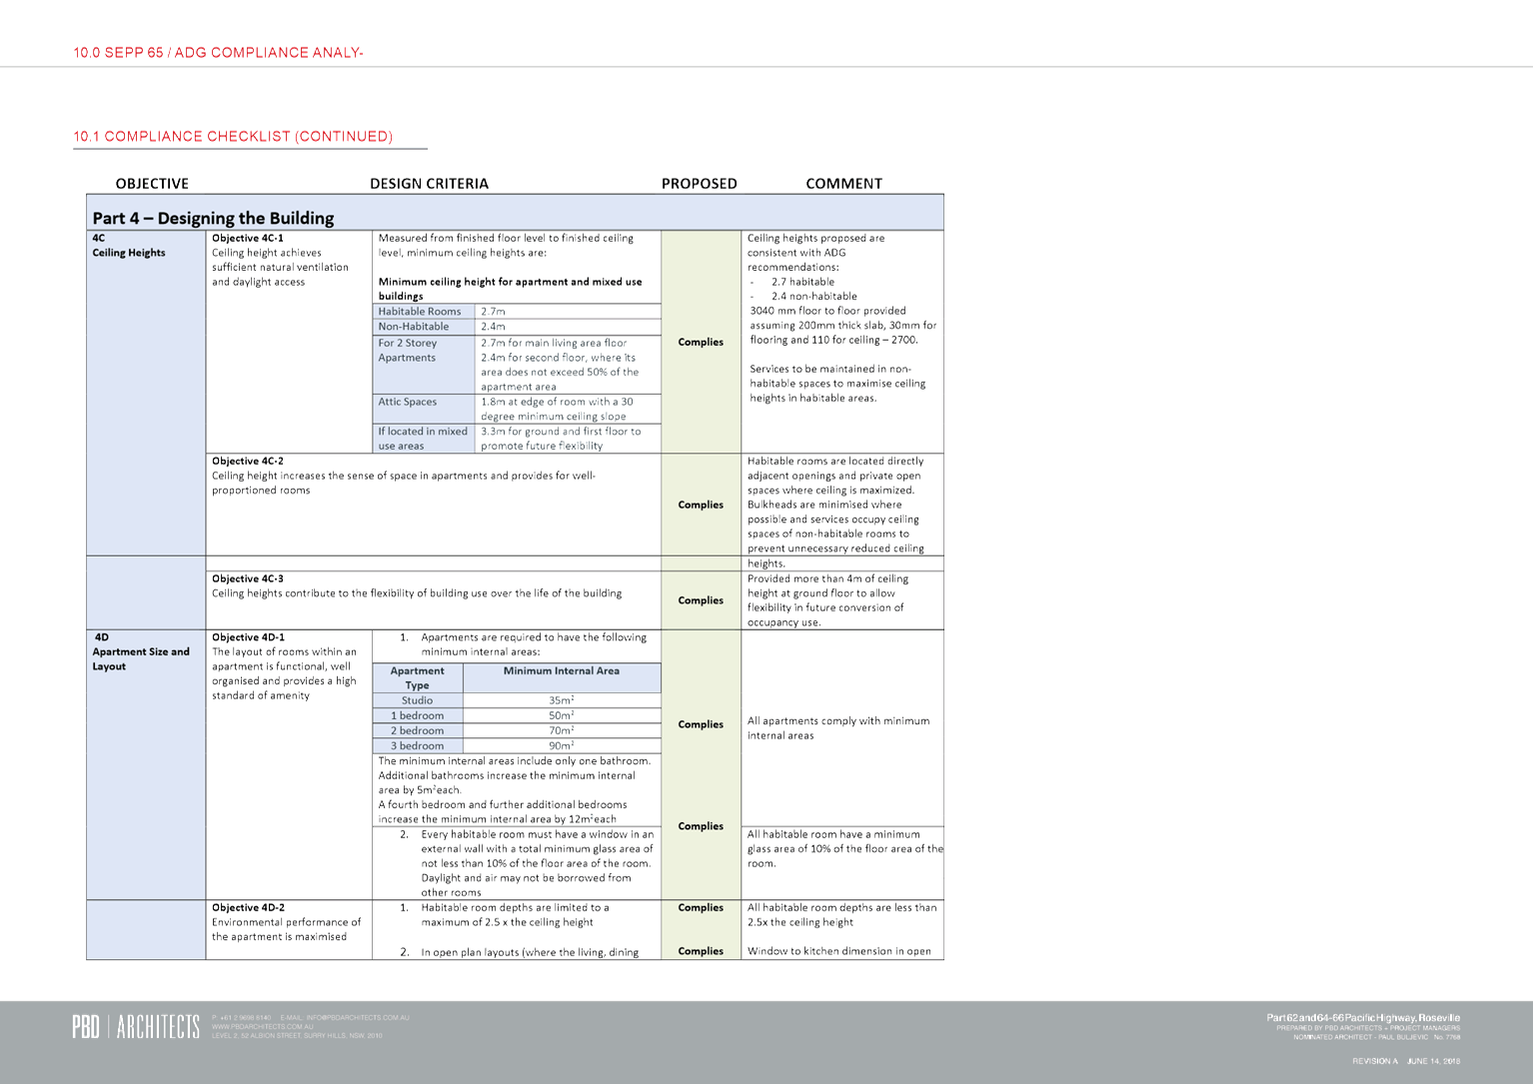Click the 'Studio' apartment type row
The image size is (1533, 1084).
coord(418,700)
